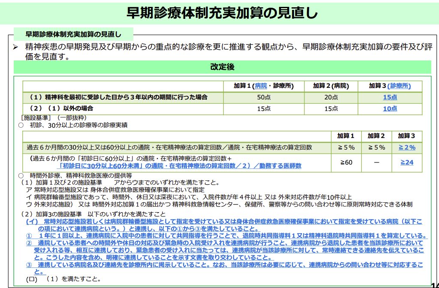439x288 pixels.
Task: Open the underlined "10点" link
Action: tap(390, 108)
